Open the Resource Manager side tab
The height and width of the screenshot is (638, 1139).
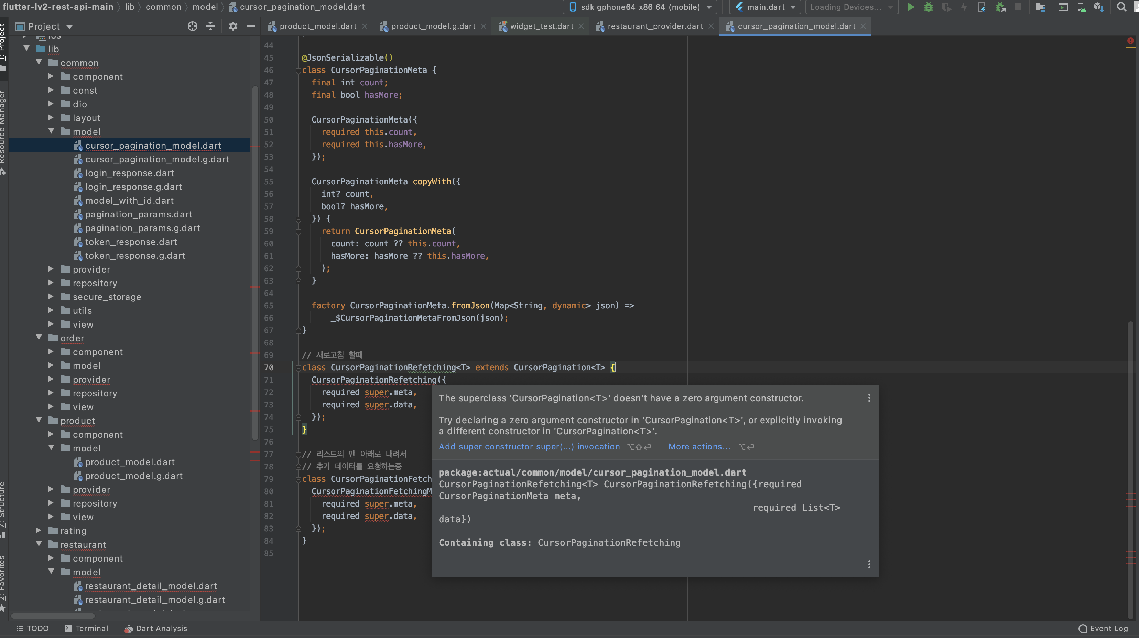(x=3, y=133)
